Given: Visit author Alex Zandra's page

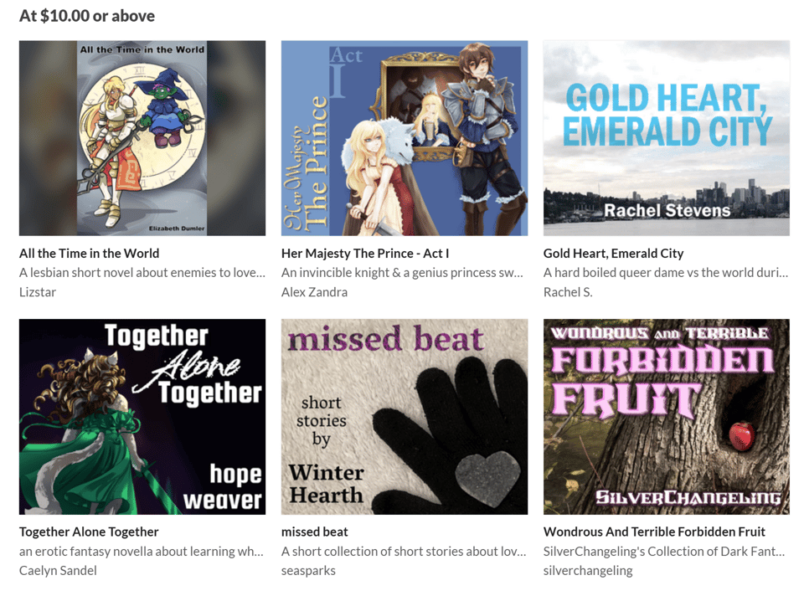Looking at the screenshot, I should pos(314,292).
